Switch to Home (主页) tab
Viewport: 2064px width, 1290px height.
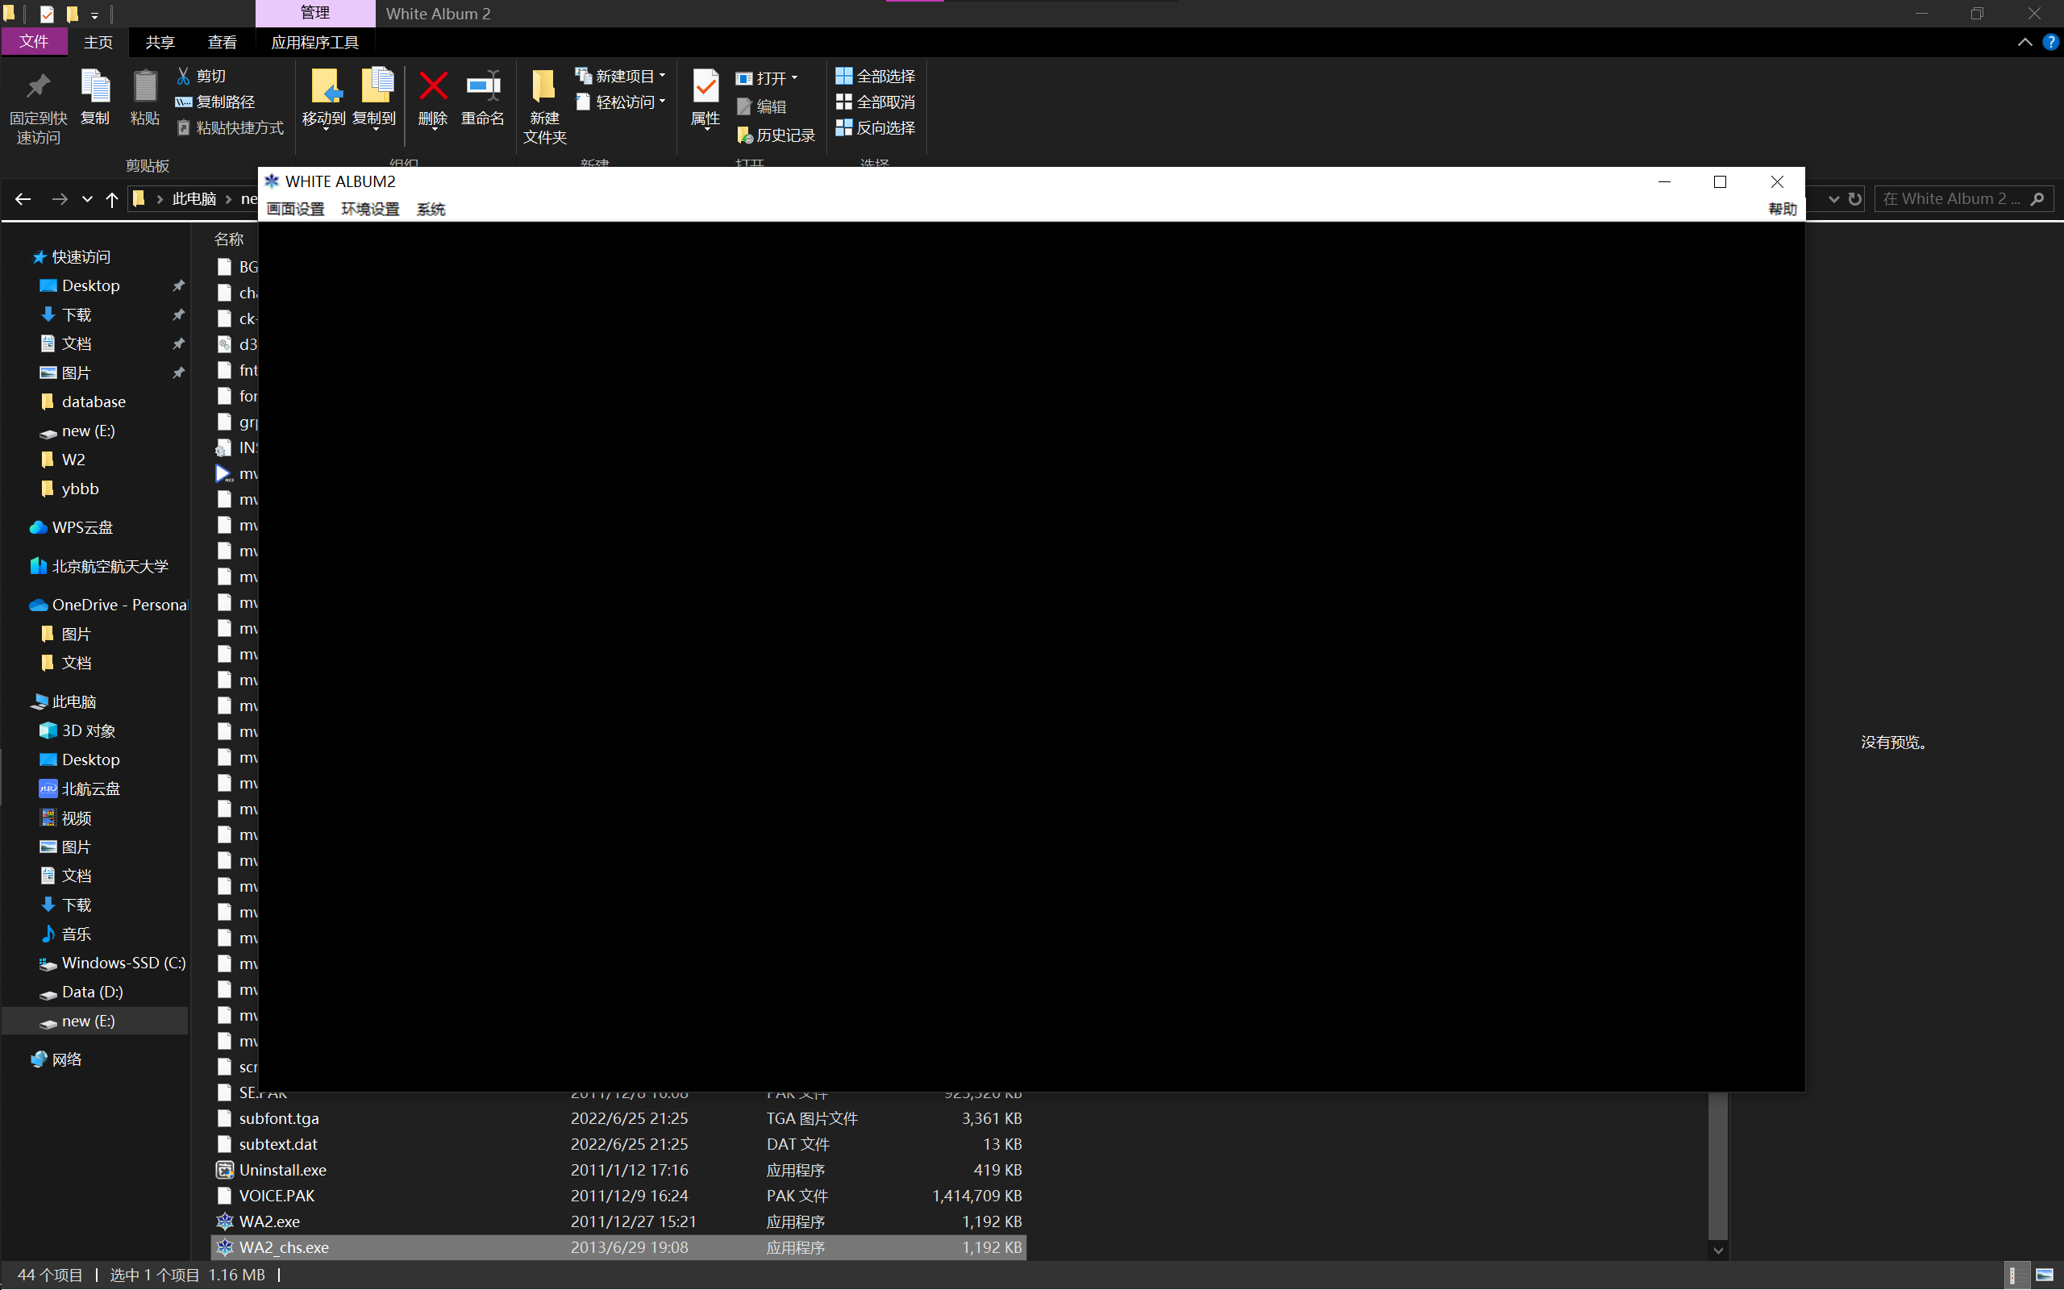pos(98,42)
